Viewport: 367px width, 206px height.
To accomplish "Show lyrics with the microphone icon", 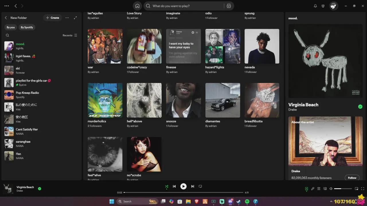I will [x=313, y=189].
